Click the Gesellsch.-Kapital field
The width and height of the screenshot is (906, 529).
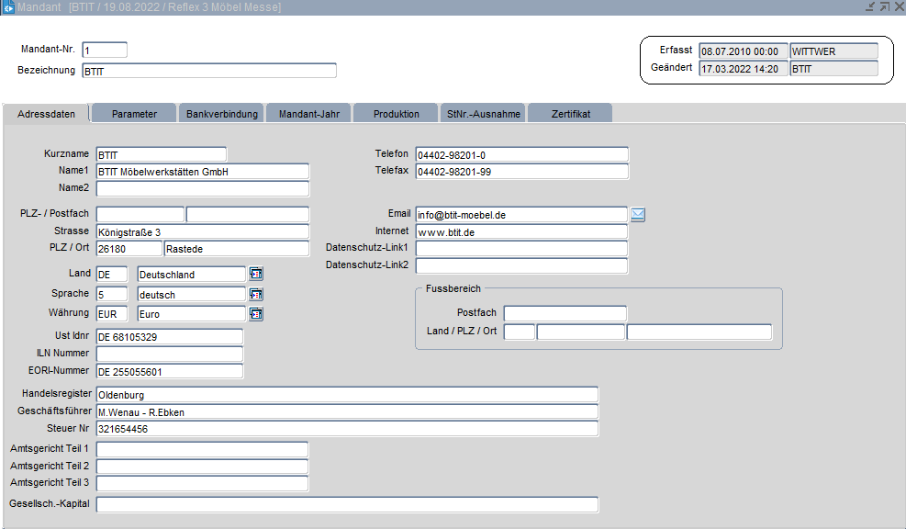click(x=348, y=504)
